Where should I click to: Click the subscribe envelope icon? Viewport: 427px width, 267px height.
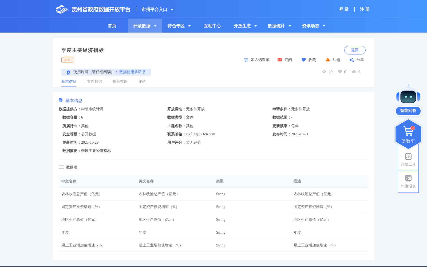[280, 60]
